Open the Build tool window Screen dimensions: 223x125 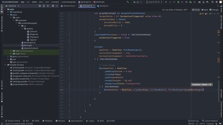click(x=100, y=121)
